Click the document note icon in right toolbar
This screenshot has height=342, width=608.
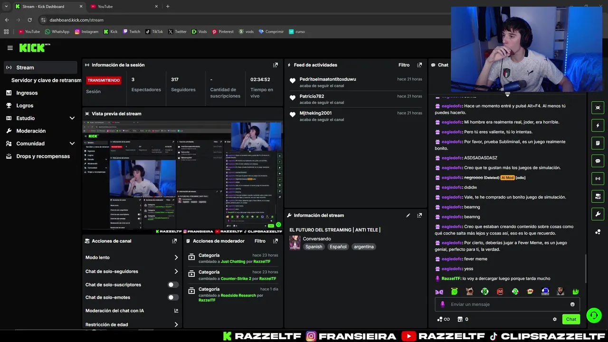(x=598, y=143)
